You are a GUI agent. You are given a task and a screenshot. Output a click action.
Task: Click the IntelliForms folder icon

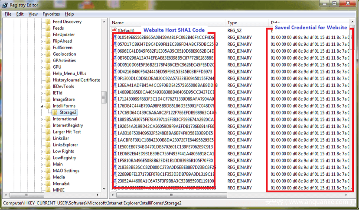coord(48,106)
